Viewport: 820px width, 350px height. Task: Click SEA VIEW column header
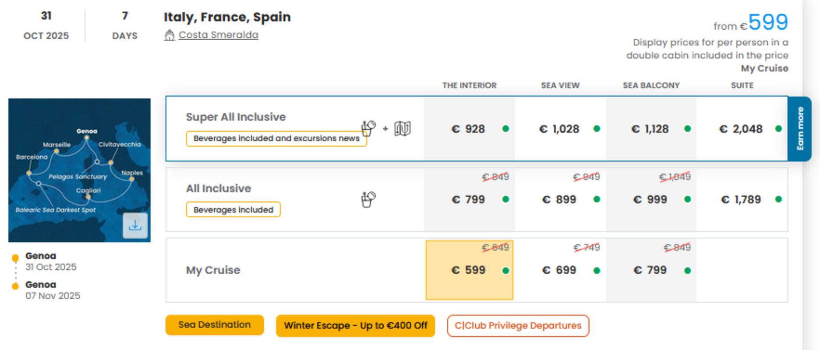tap(560, 85)
